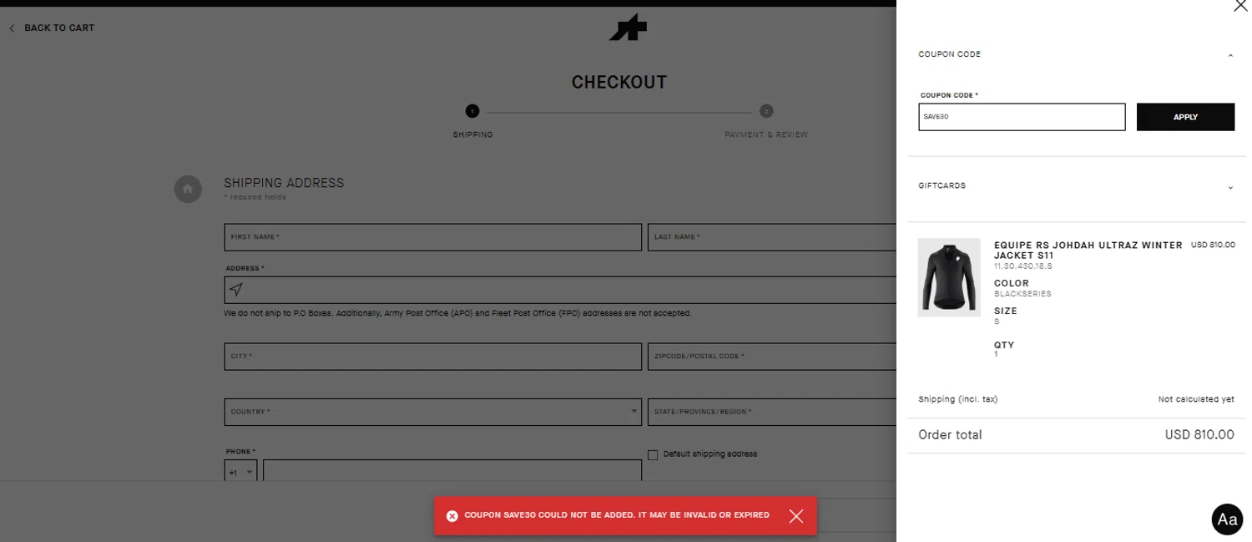
Task: Click the Giftcards section header text
Action: click(x=942, y=185)
